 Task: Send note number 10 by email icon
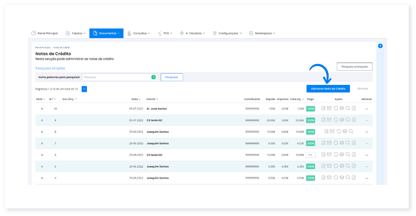tap(329, 108)
